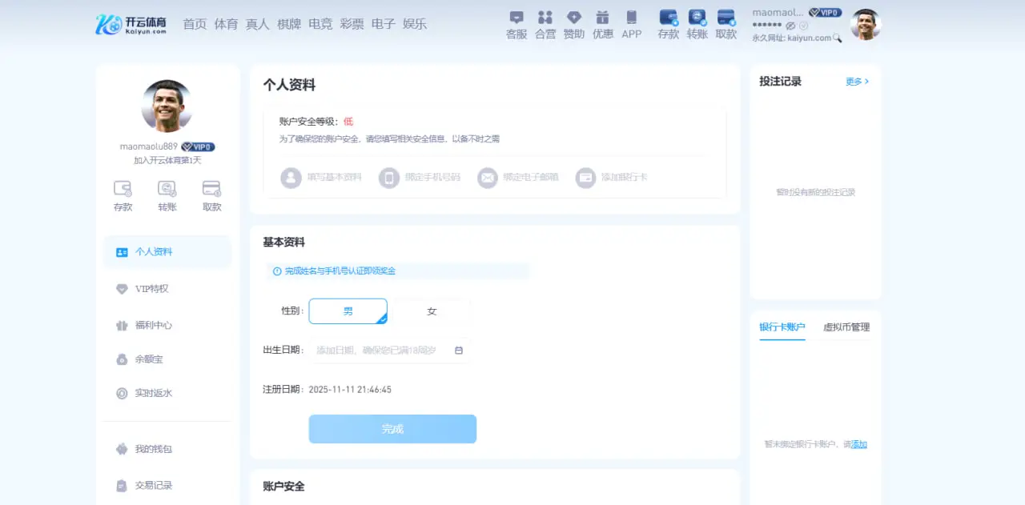Image resolution: width=1025 pixels, height=505 pixels.
Task: Click the VIP0 badge in top header
Action: (825, 13)
